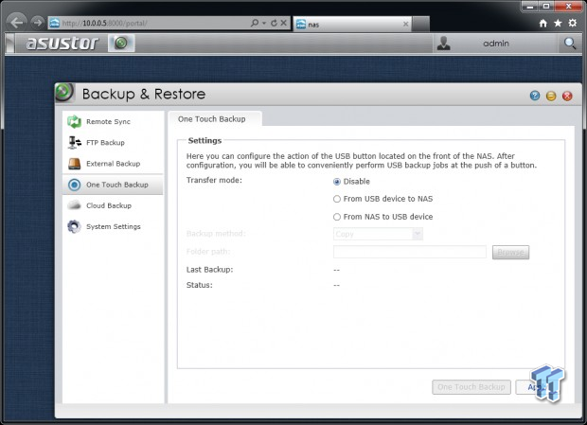
Task: Click the One Touch Backup button
Action: 471,387
